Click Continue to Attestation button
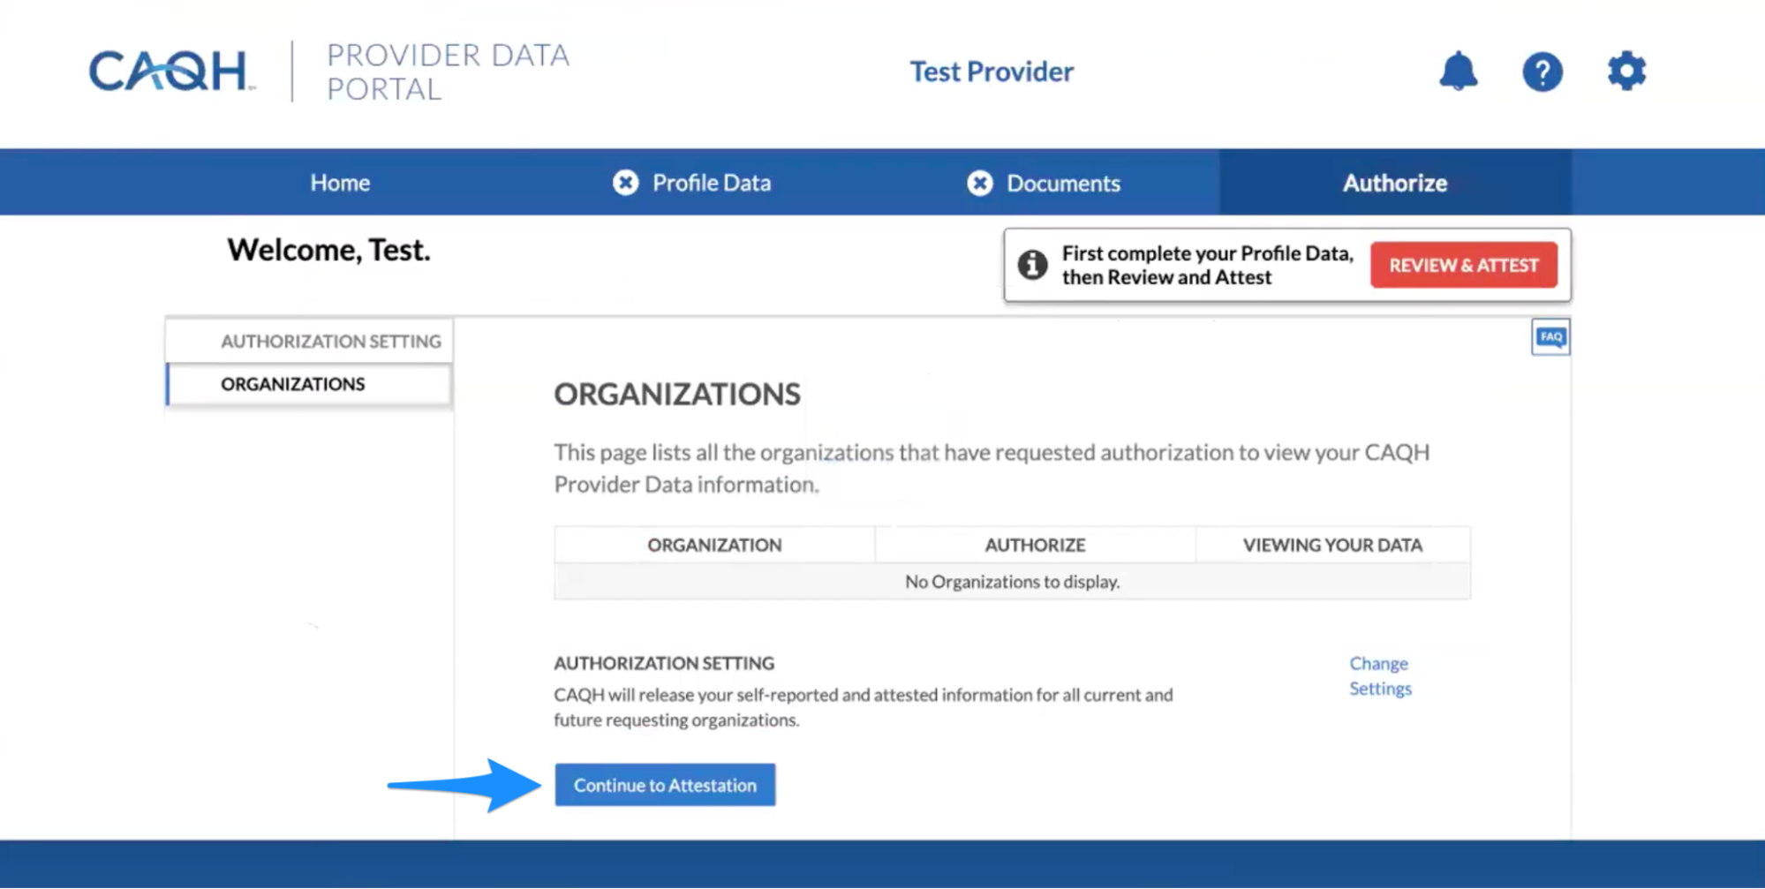This screenshot has width=1765, height=889. (665, 785)
